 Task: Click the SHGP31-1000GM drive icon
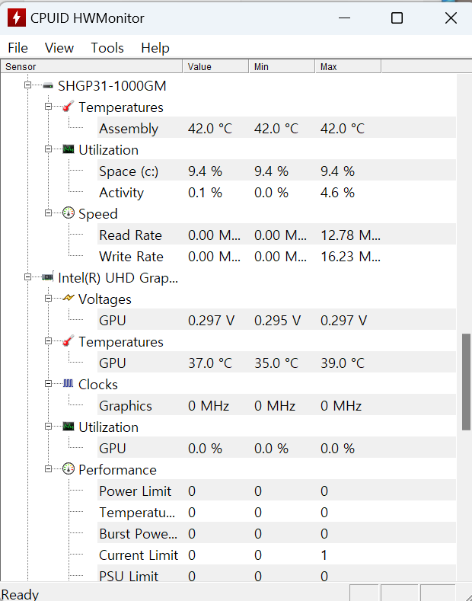(x=48, y=86)
